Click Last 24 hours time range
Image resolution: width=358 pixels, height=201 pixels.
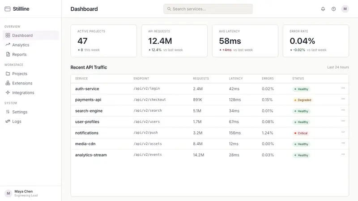338,67
